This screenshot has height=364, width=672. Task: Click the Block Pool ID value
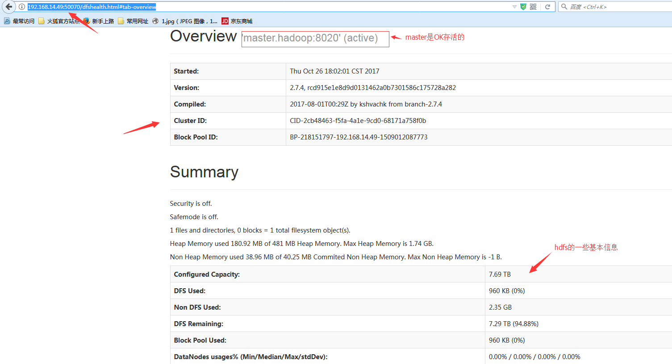coord(359,137)
